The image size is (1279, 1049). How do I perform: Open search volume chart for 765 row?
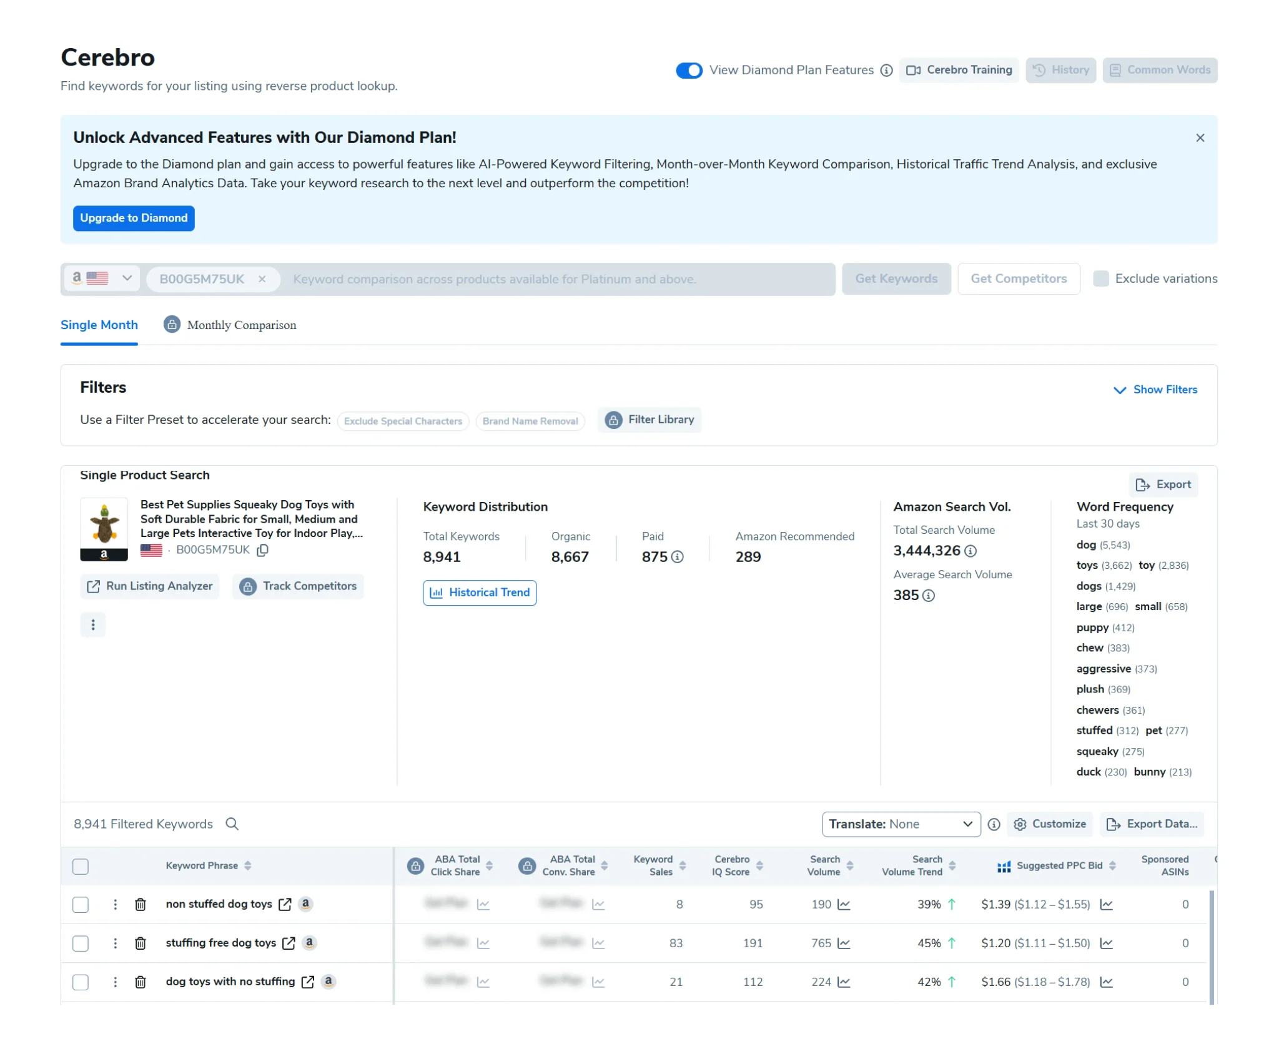point(844,943)
